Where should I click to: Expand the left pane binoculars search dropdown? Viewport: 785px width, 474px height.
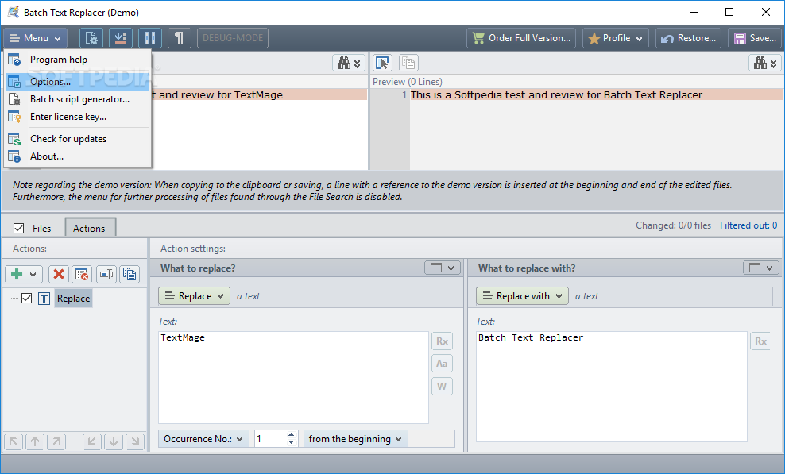349,63
